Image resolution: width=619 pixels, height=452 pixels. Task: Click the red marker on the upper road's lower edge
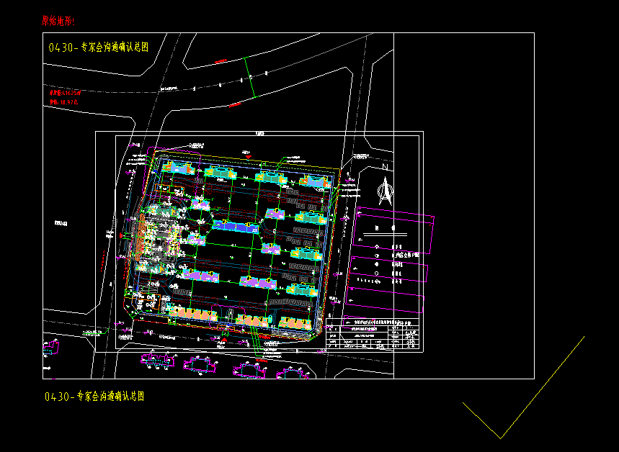point(233,105)
